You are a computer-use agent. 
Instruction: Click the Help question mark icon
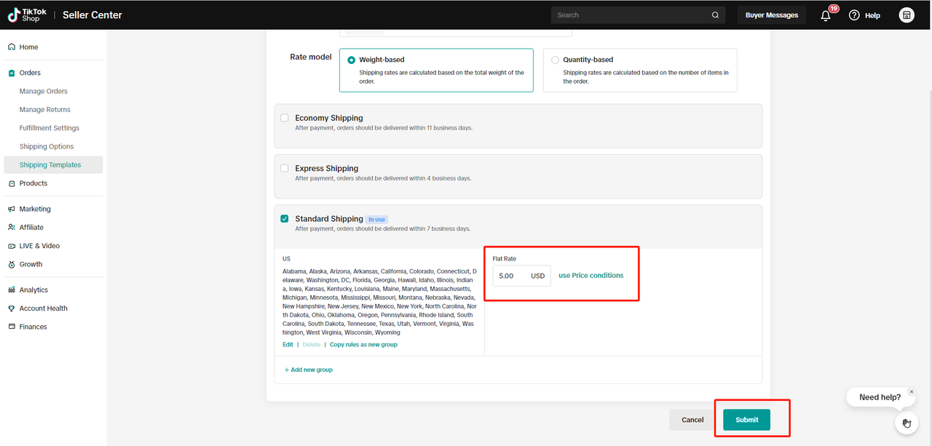[x=854, y=15]
